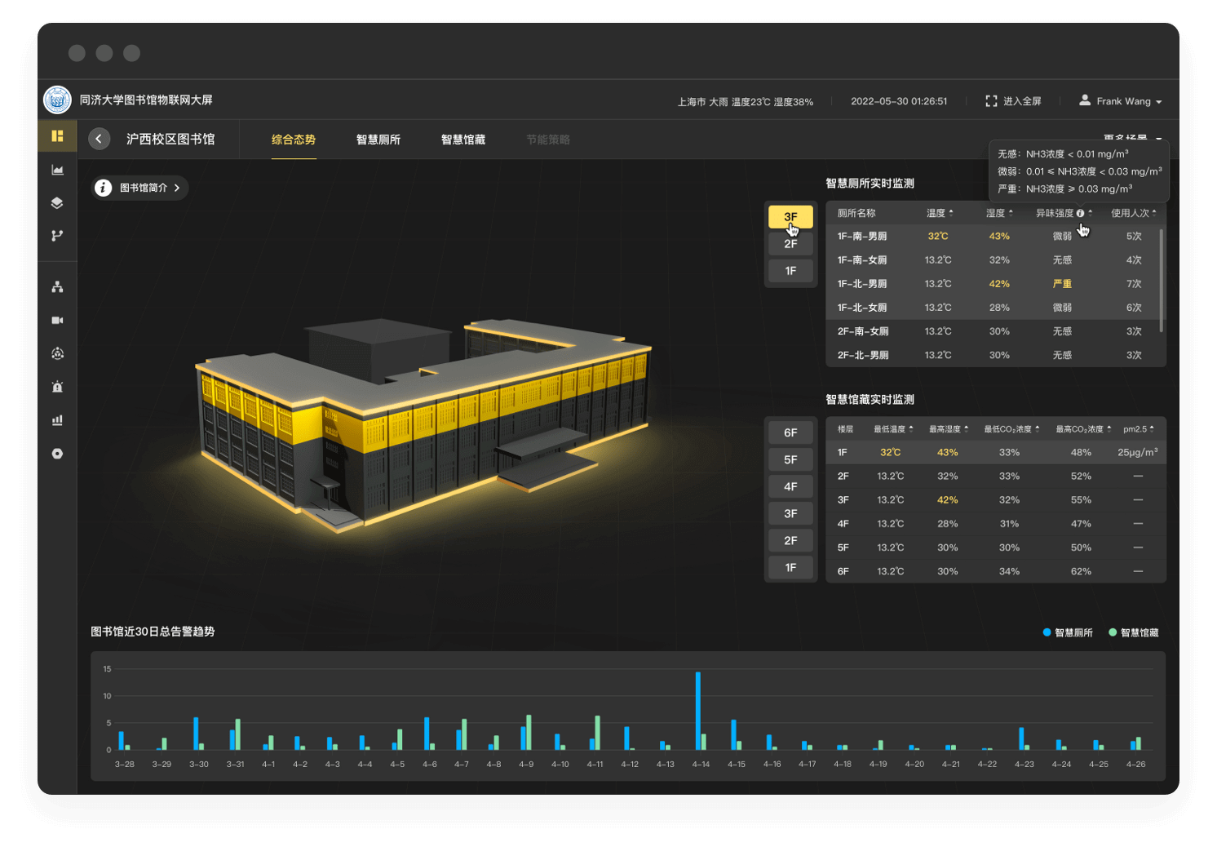
Task: Select 6F in the collection monitoring floor list
Action: (790, 432)
